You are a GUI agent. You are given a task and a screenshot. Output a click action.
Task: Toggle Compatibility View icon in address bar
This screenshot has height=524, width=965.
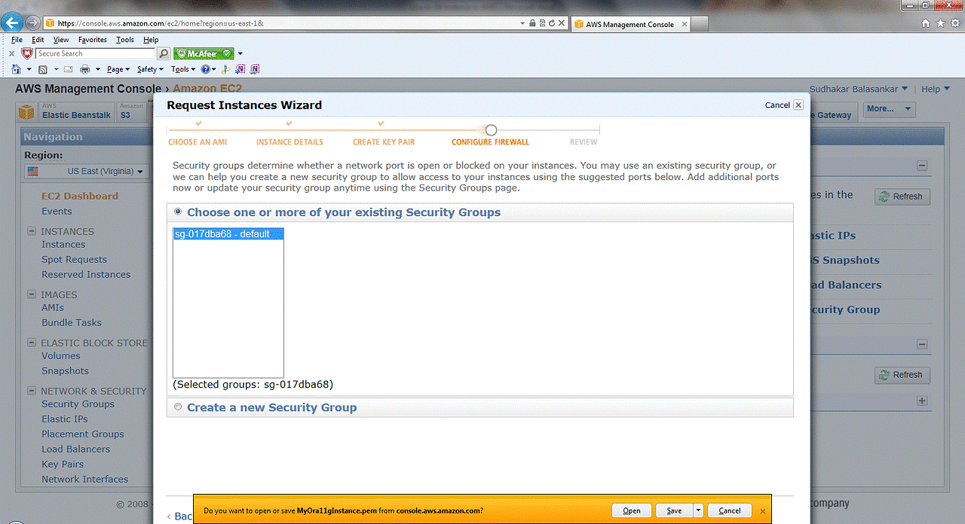(x=542, y=23)
